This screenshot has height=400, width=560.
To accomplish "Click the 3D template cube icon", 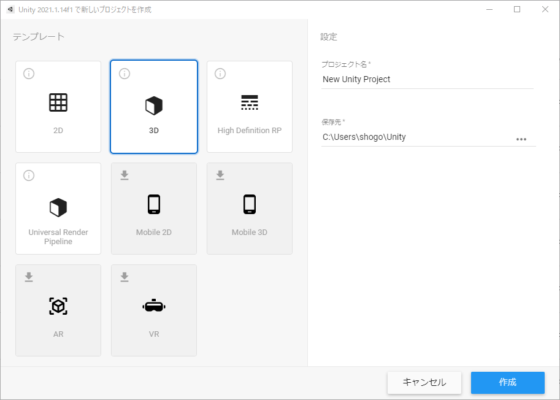I will [x=154, y=106].
